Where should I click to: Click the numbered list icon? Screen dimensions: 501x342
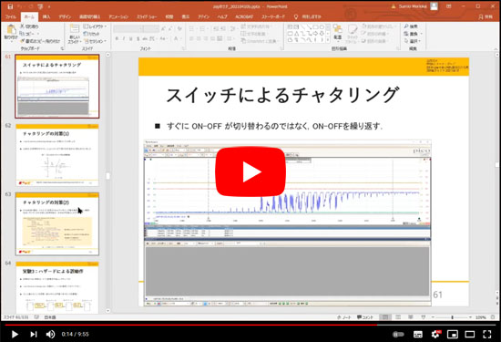pyautogui.click(x=203, y=29)
